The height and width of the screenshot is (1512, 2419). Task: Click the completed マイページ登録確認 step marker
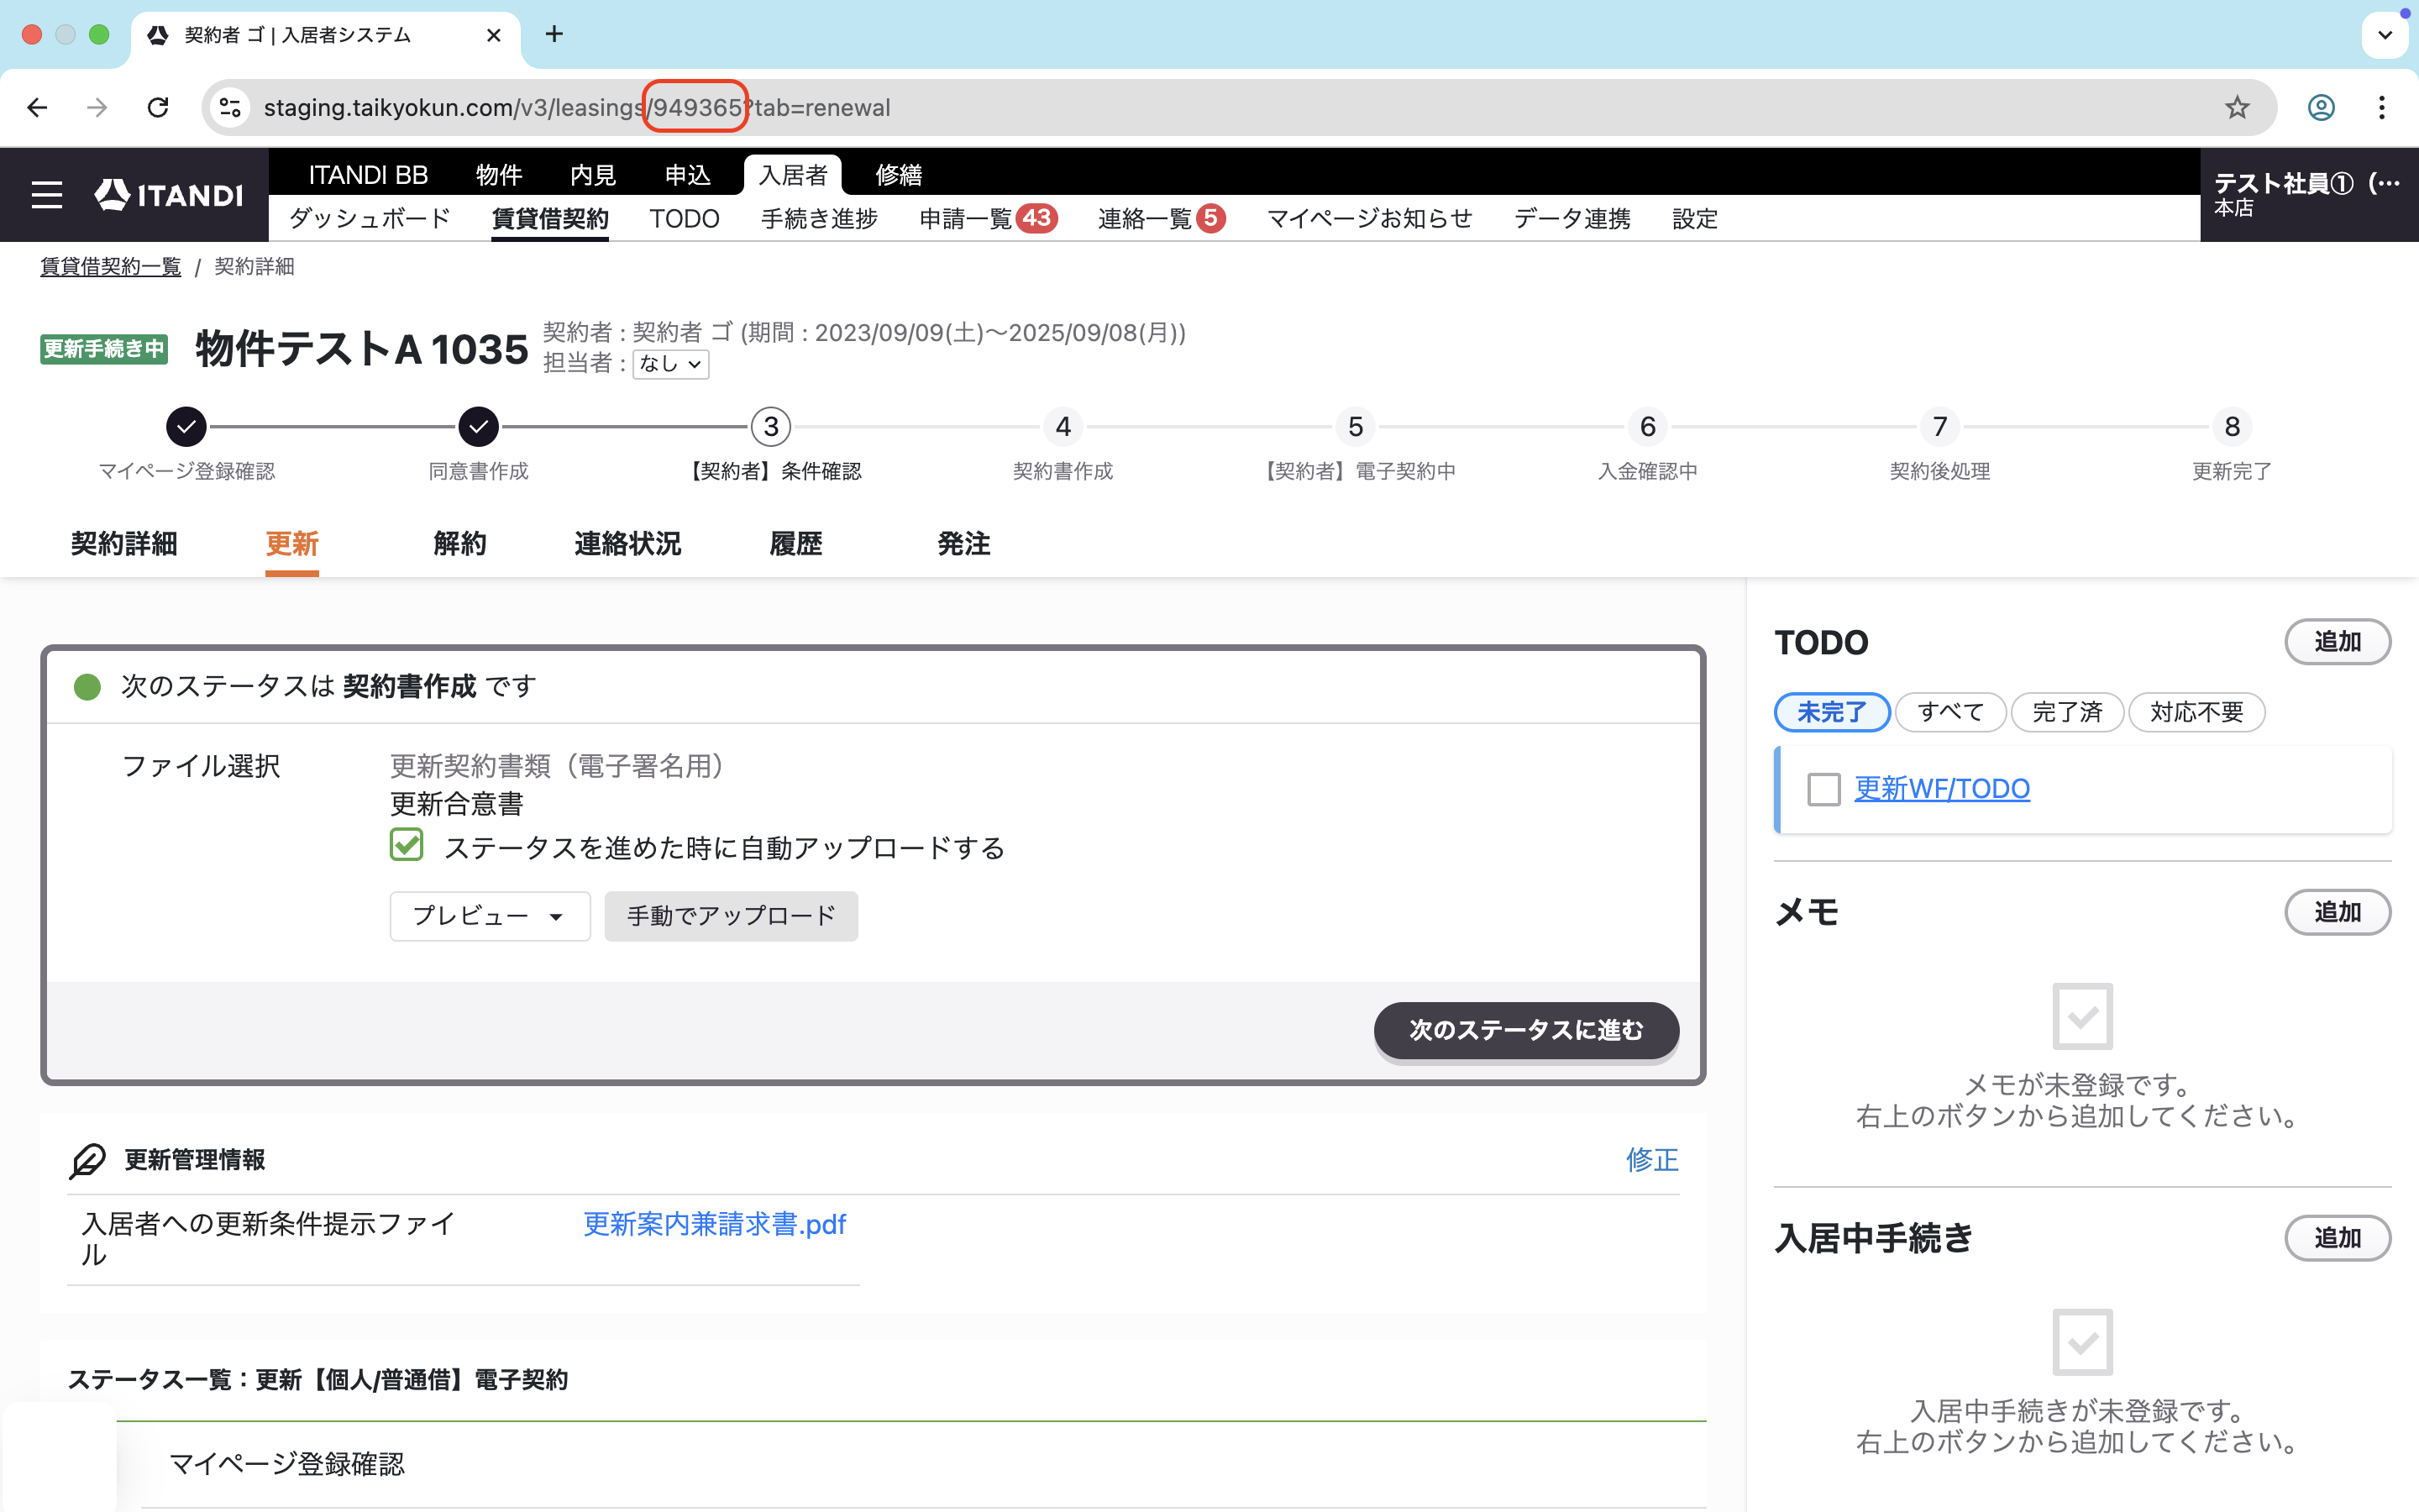[186, 427]
